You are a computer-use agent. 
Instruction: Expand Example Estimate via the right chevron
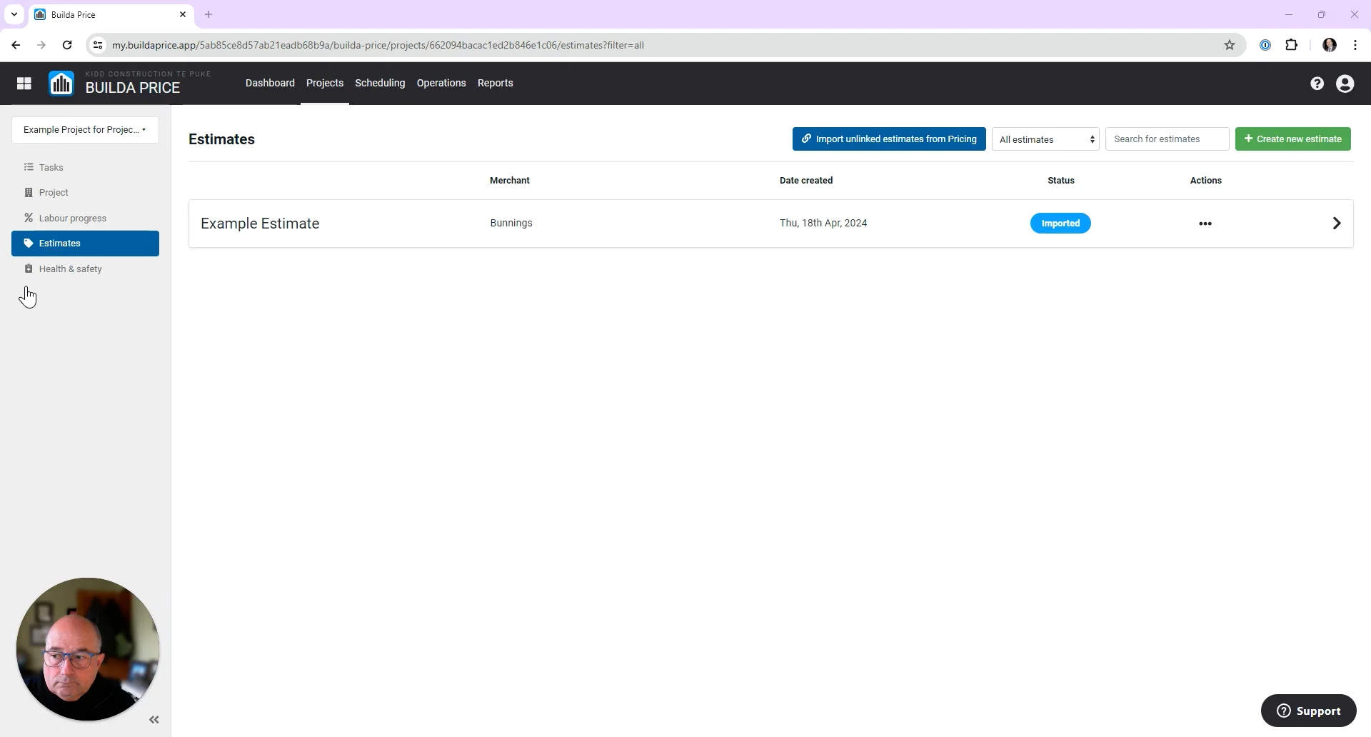pyautogui.click(x=1336, y=223)
